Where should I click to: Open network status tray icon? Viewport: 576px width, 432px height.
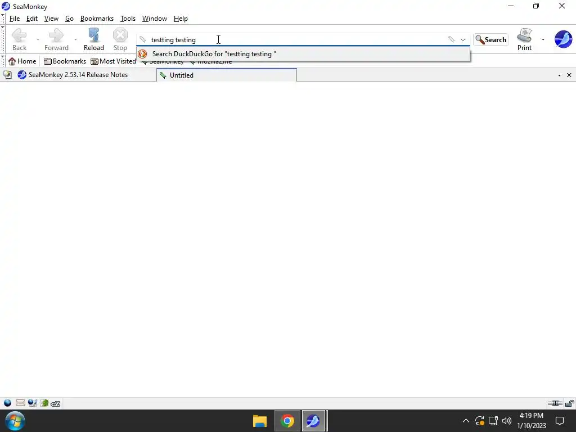coord(493,421)
